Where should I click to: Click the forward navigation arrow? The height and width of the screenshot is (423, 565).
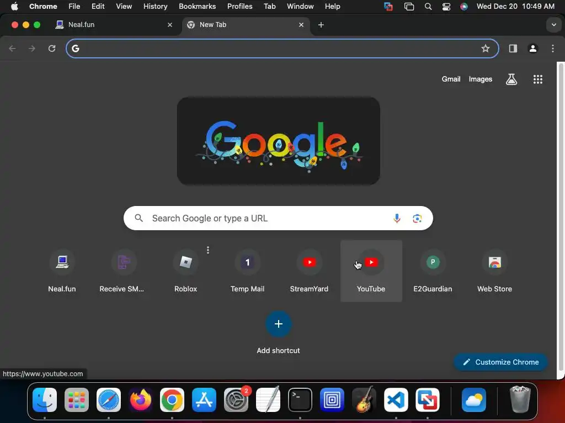tap(32, 48)
